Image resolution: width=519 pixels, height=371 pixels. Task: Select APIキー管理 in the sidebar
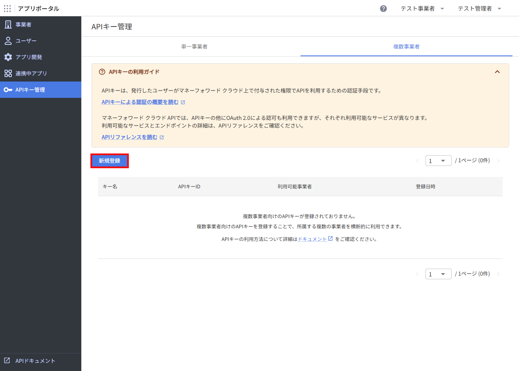coord(40,90)
